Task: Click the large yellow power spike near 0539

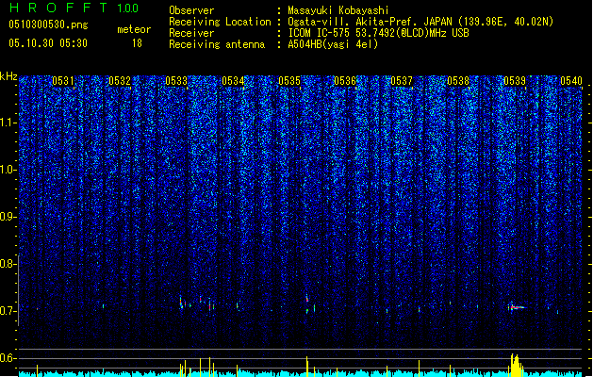Action: point(517,366)
